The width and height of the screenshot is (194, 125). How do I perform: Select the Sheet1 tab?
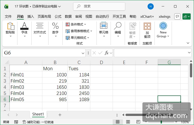[38, 114]
